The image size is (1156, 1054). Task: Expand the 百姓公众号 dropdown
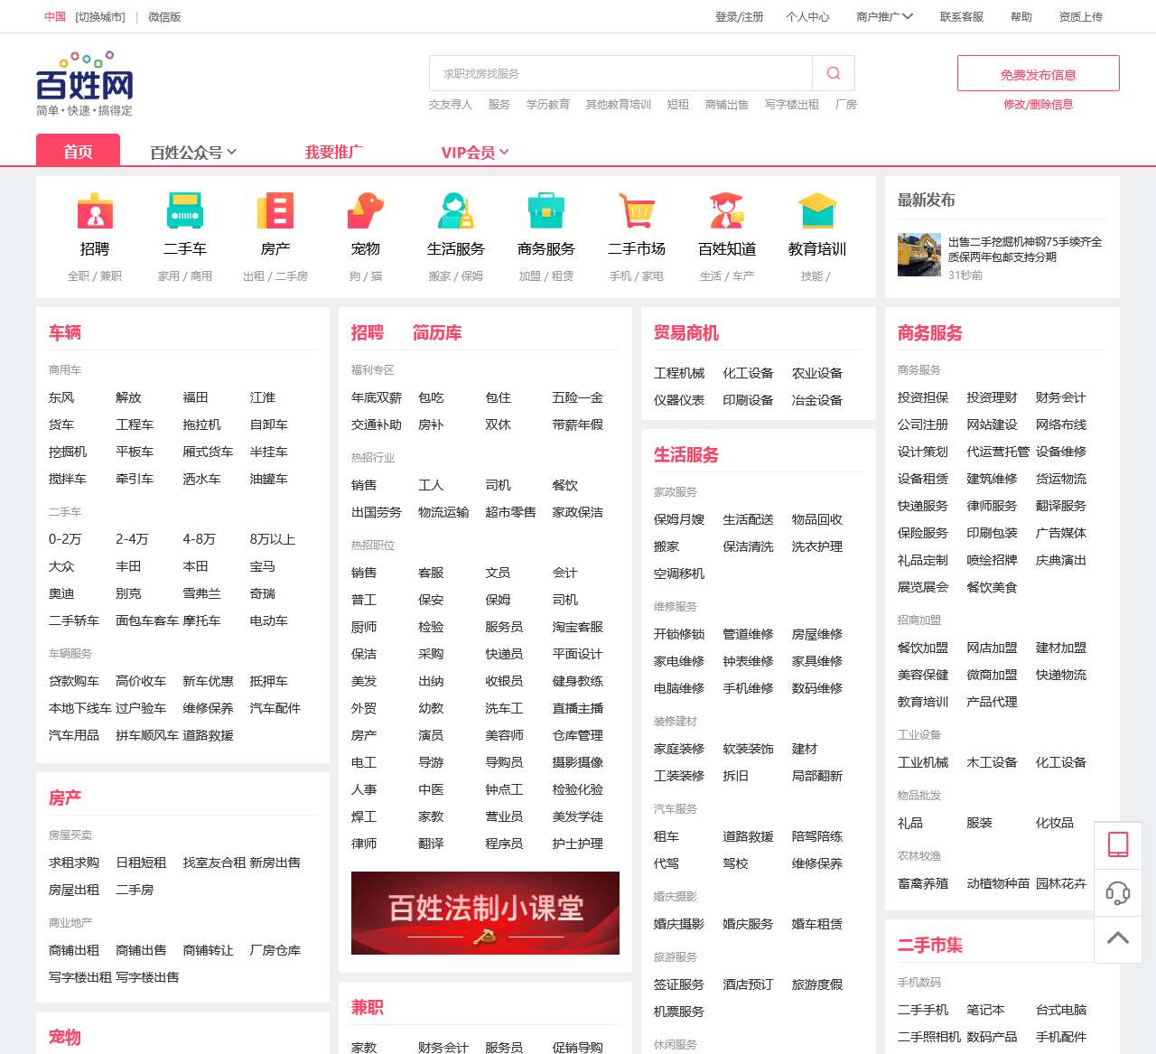[x=193, y=153]
